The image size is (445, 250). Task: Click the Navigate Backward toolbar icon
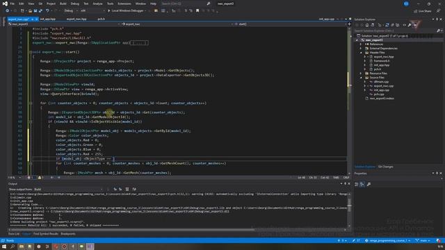pyautogui.click(x=7, y=11)
